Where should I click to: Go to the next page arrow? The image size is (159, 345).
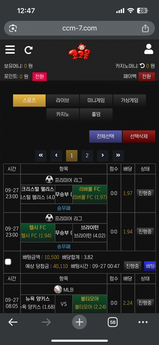point(103,155)
